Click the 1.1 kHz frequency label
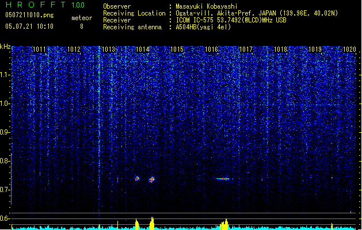 pos(5,75)
